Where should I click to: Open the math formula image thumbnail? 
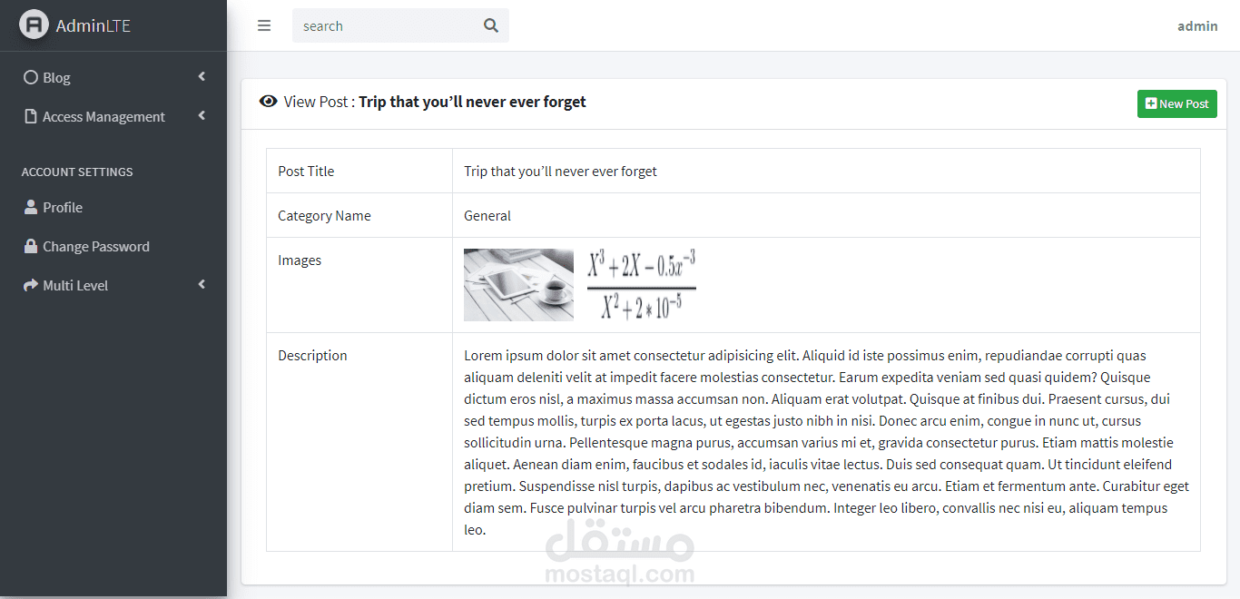(642, 285)
